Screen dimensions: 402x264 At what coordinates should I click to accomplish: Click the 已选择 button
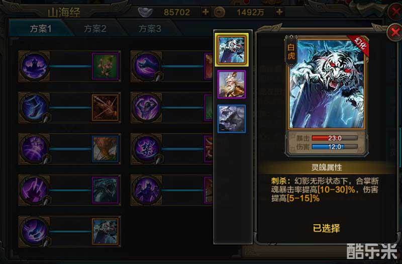pyautogui.click(x=326, y=228)
